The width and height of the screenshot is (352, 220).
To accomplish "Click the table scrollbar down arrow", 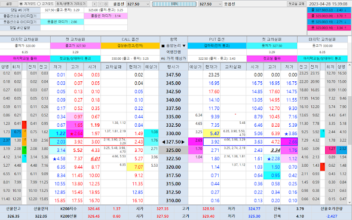I will pos(350,203).
